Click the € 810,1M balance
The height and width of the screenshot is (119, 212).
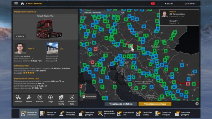coord(169,4)
